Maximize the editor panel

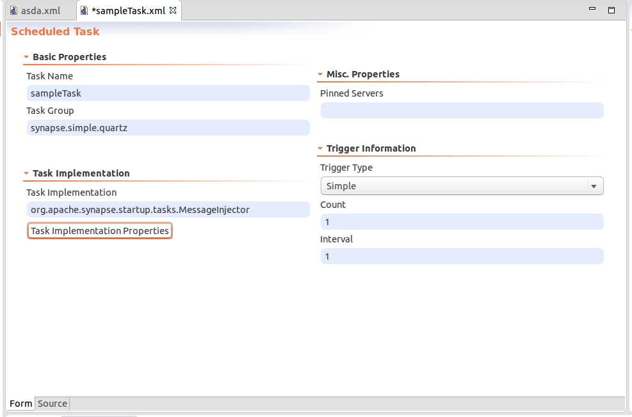coord(612,10)
